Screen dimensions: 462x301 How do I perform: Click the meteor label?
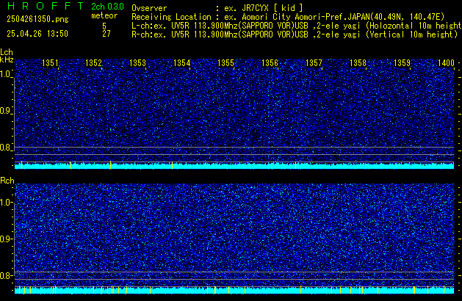coord(104,15)
